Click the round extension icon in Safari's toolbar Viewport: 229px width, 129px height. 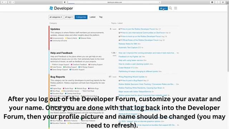click(212, 2)
